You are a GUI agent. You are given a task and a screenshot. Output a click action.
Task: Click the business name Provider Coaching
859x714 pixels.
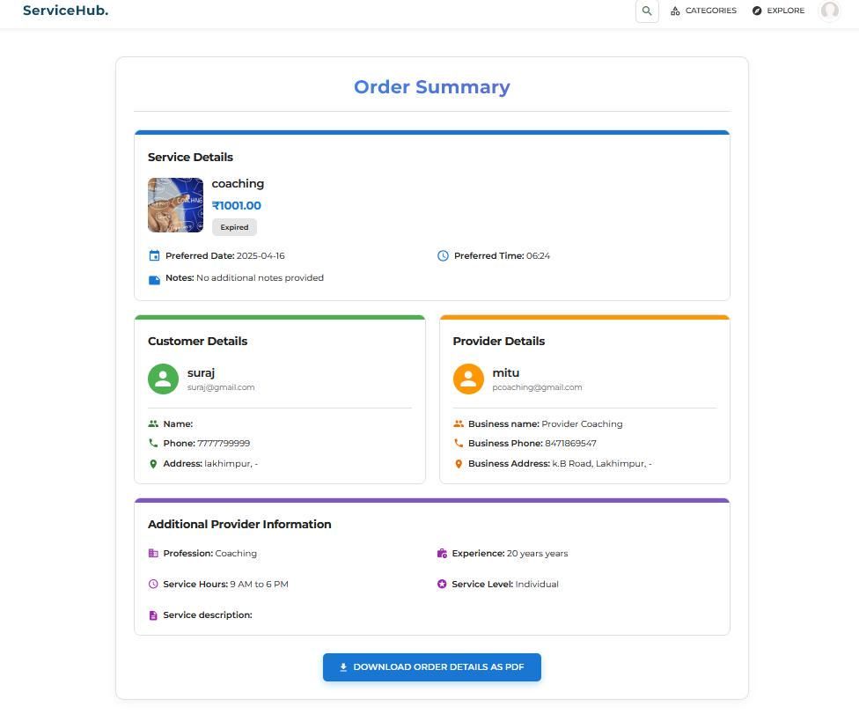582,424
